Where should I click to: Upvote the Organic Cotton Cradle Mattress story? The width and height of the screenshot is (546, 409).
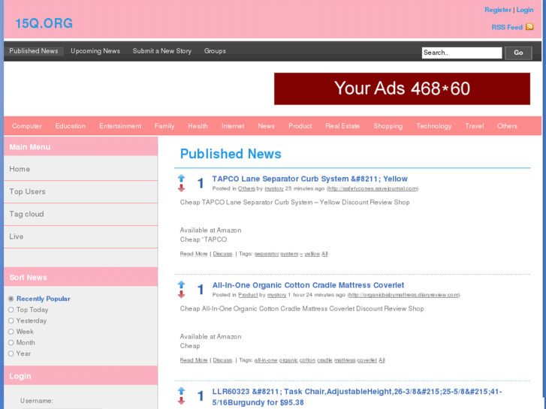[182, 284]
